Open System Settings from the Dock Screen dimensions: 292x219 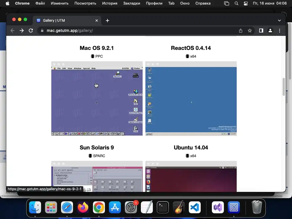tap(131, 207)
